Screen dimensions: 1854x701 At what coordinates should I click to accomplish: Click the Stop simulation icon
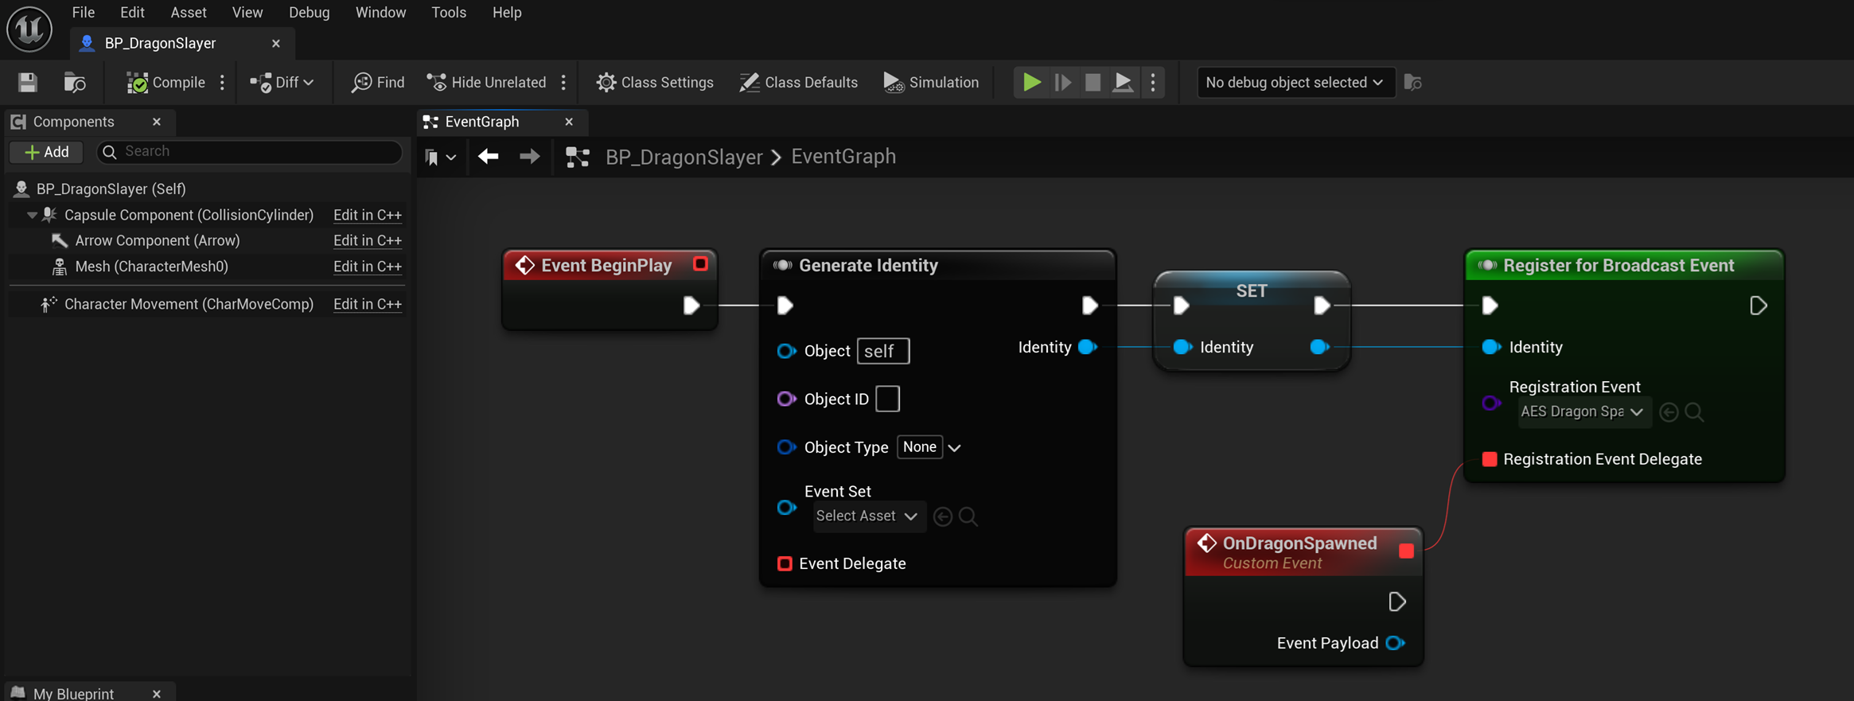[1093, 82]
